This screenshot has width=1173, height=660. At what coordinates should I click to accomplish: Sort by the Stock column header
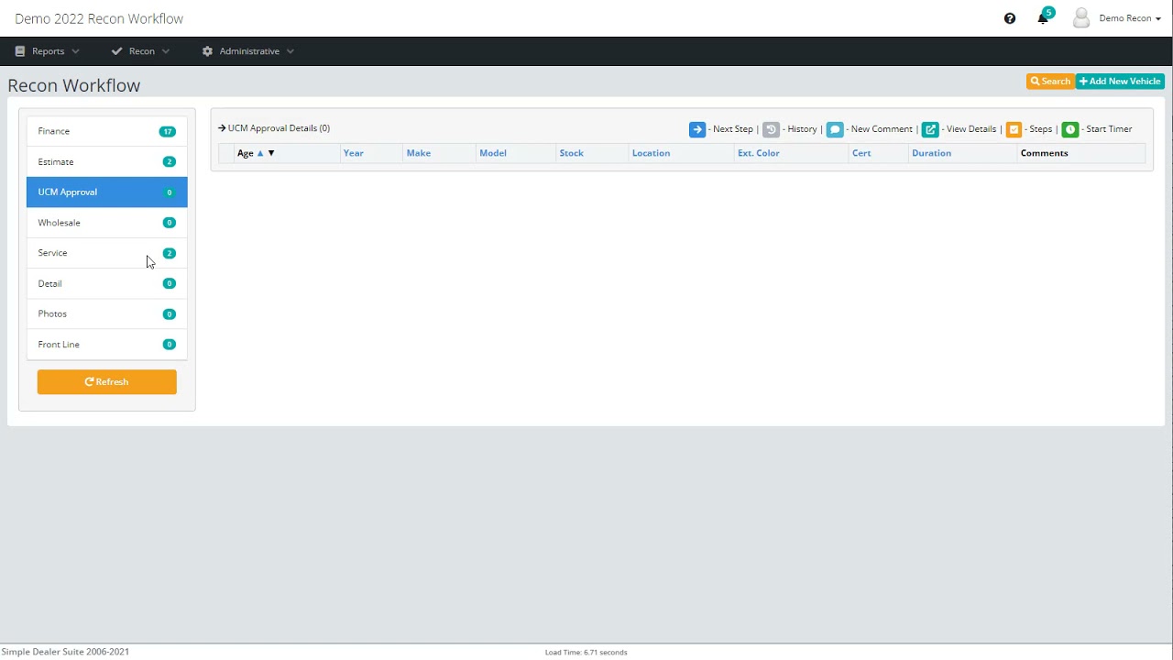572,153
